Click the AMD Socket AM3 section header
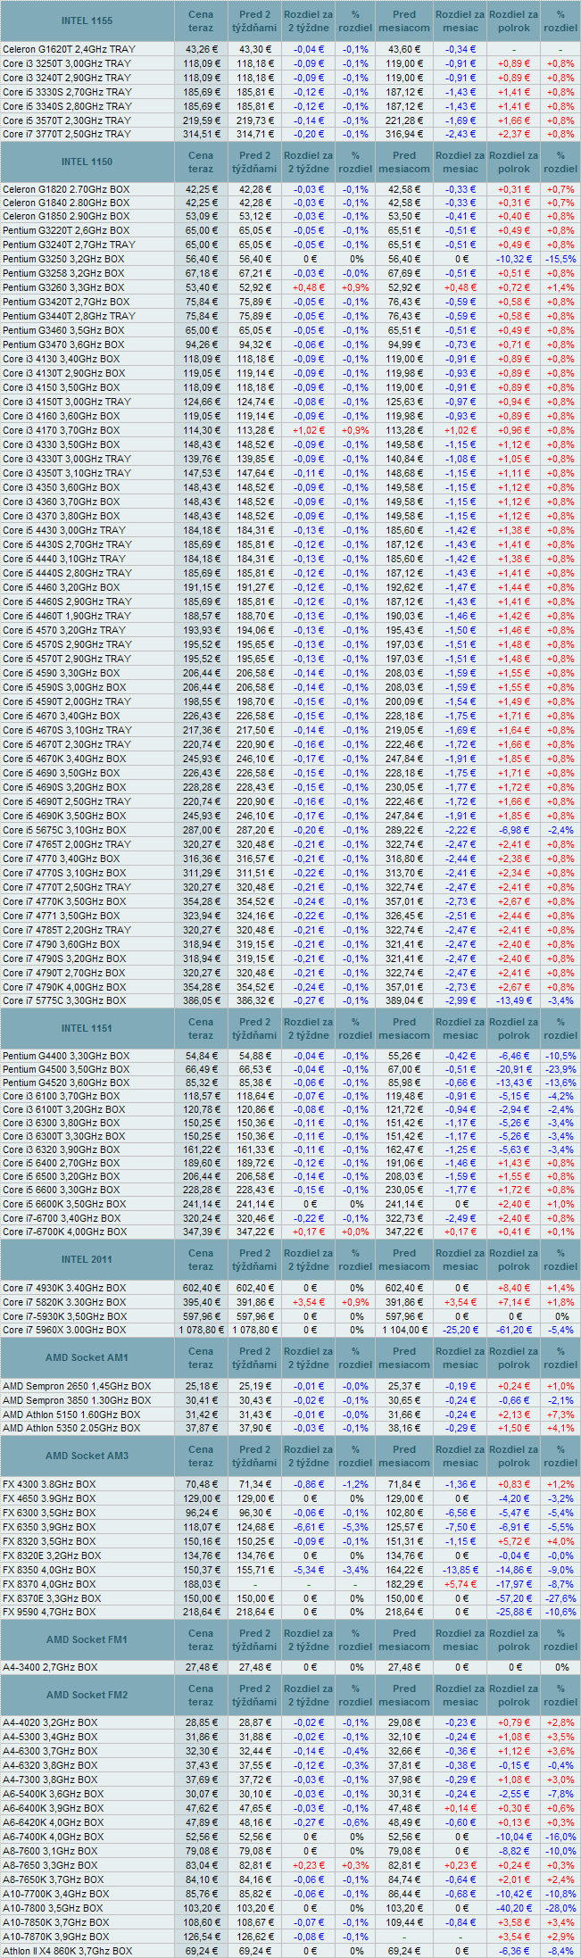Image resolution: width=581 pixels, height=1958 pixels. pos(87,1456)
